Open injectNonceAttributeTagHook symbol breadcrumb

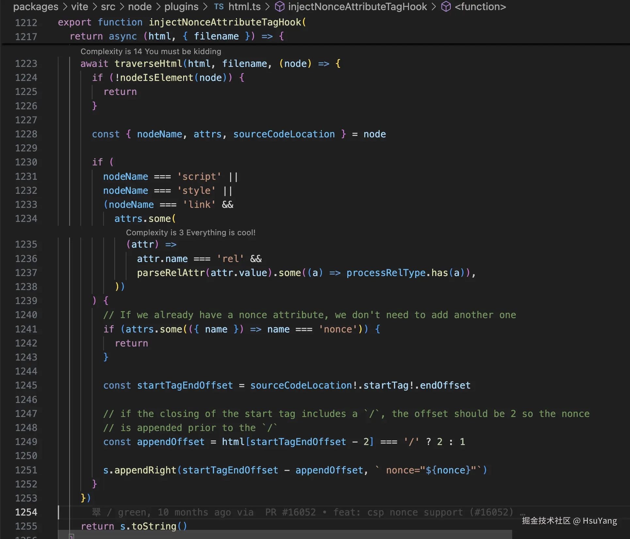[357, 7]
